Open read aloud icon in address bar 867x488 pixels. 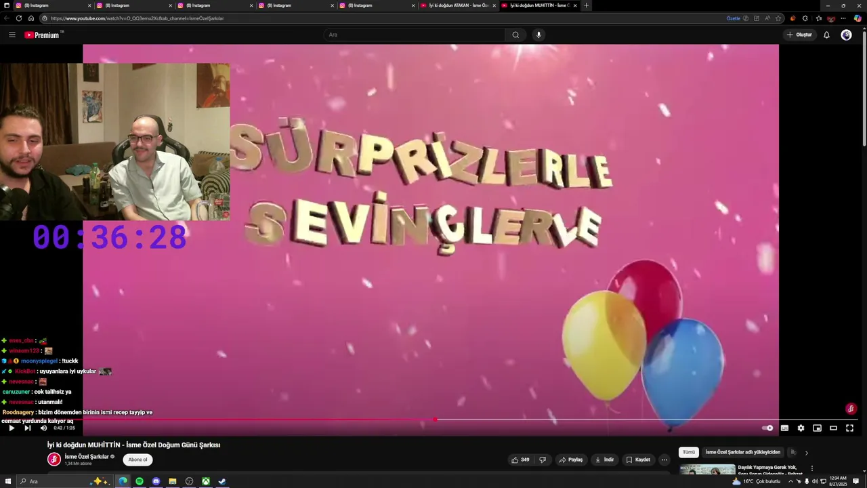(x=767, y=18)
